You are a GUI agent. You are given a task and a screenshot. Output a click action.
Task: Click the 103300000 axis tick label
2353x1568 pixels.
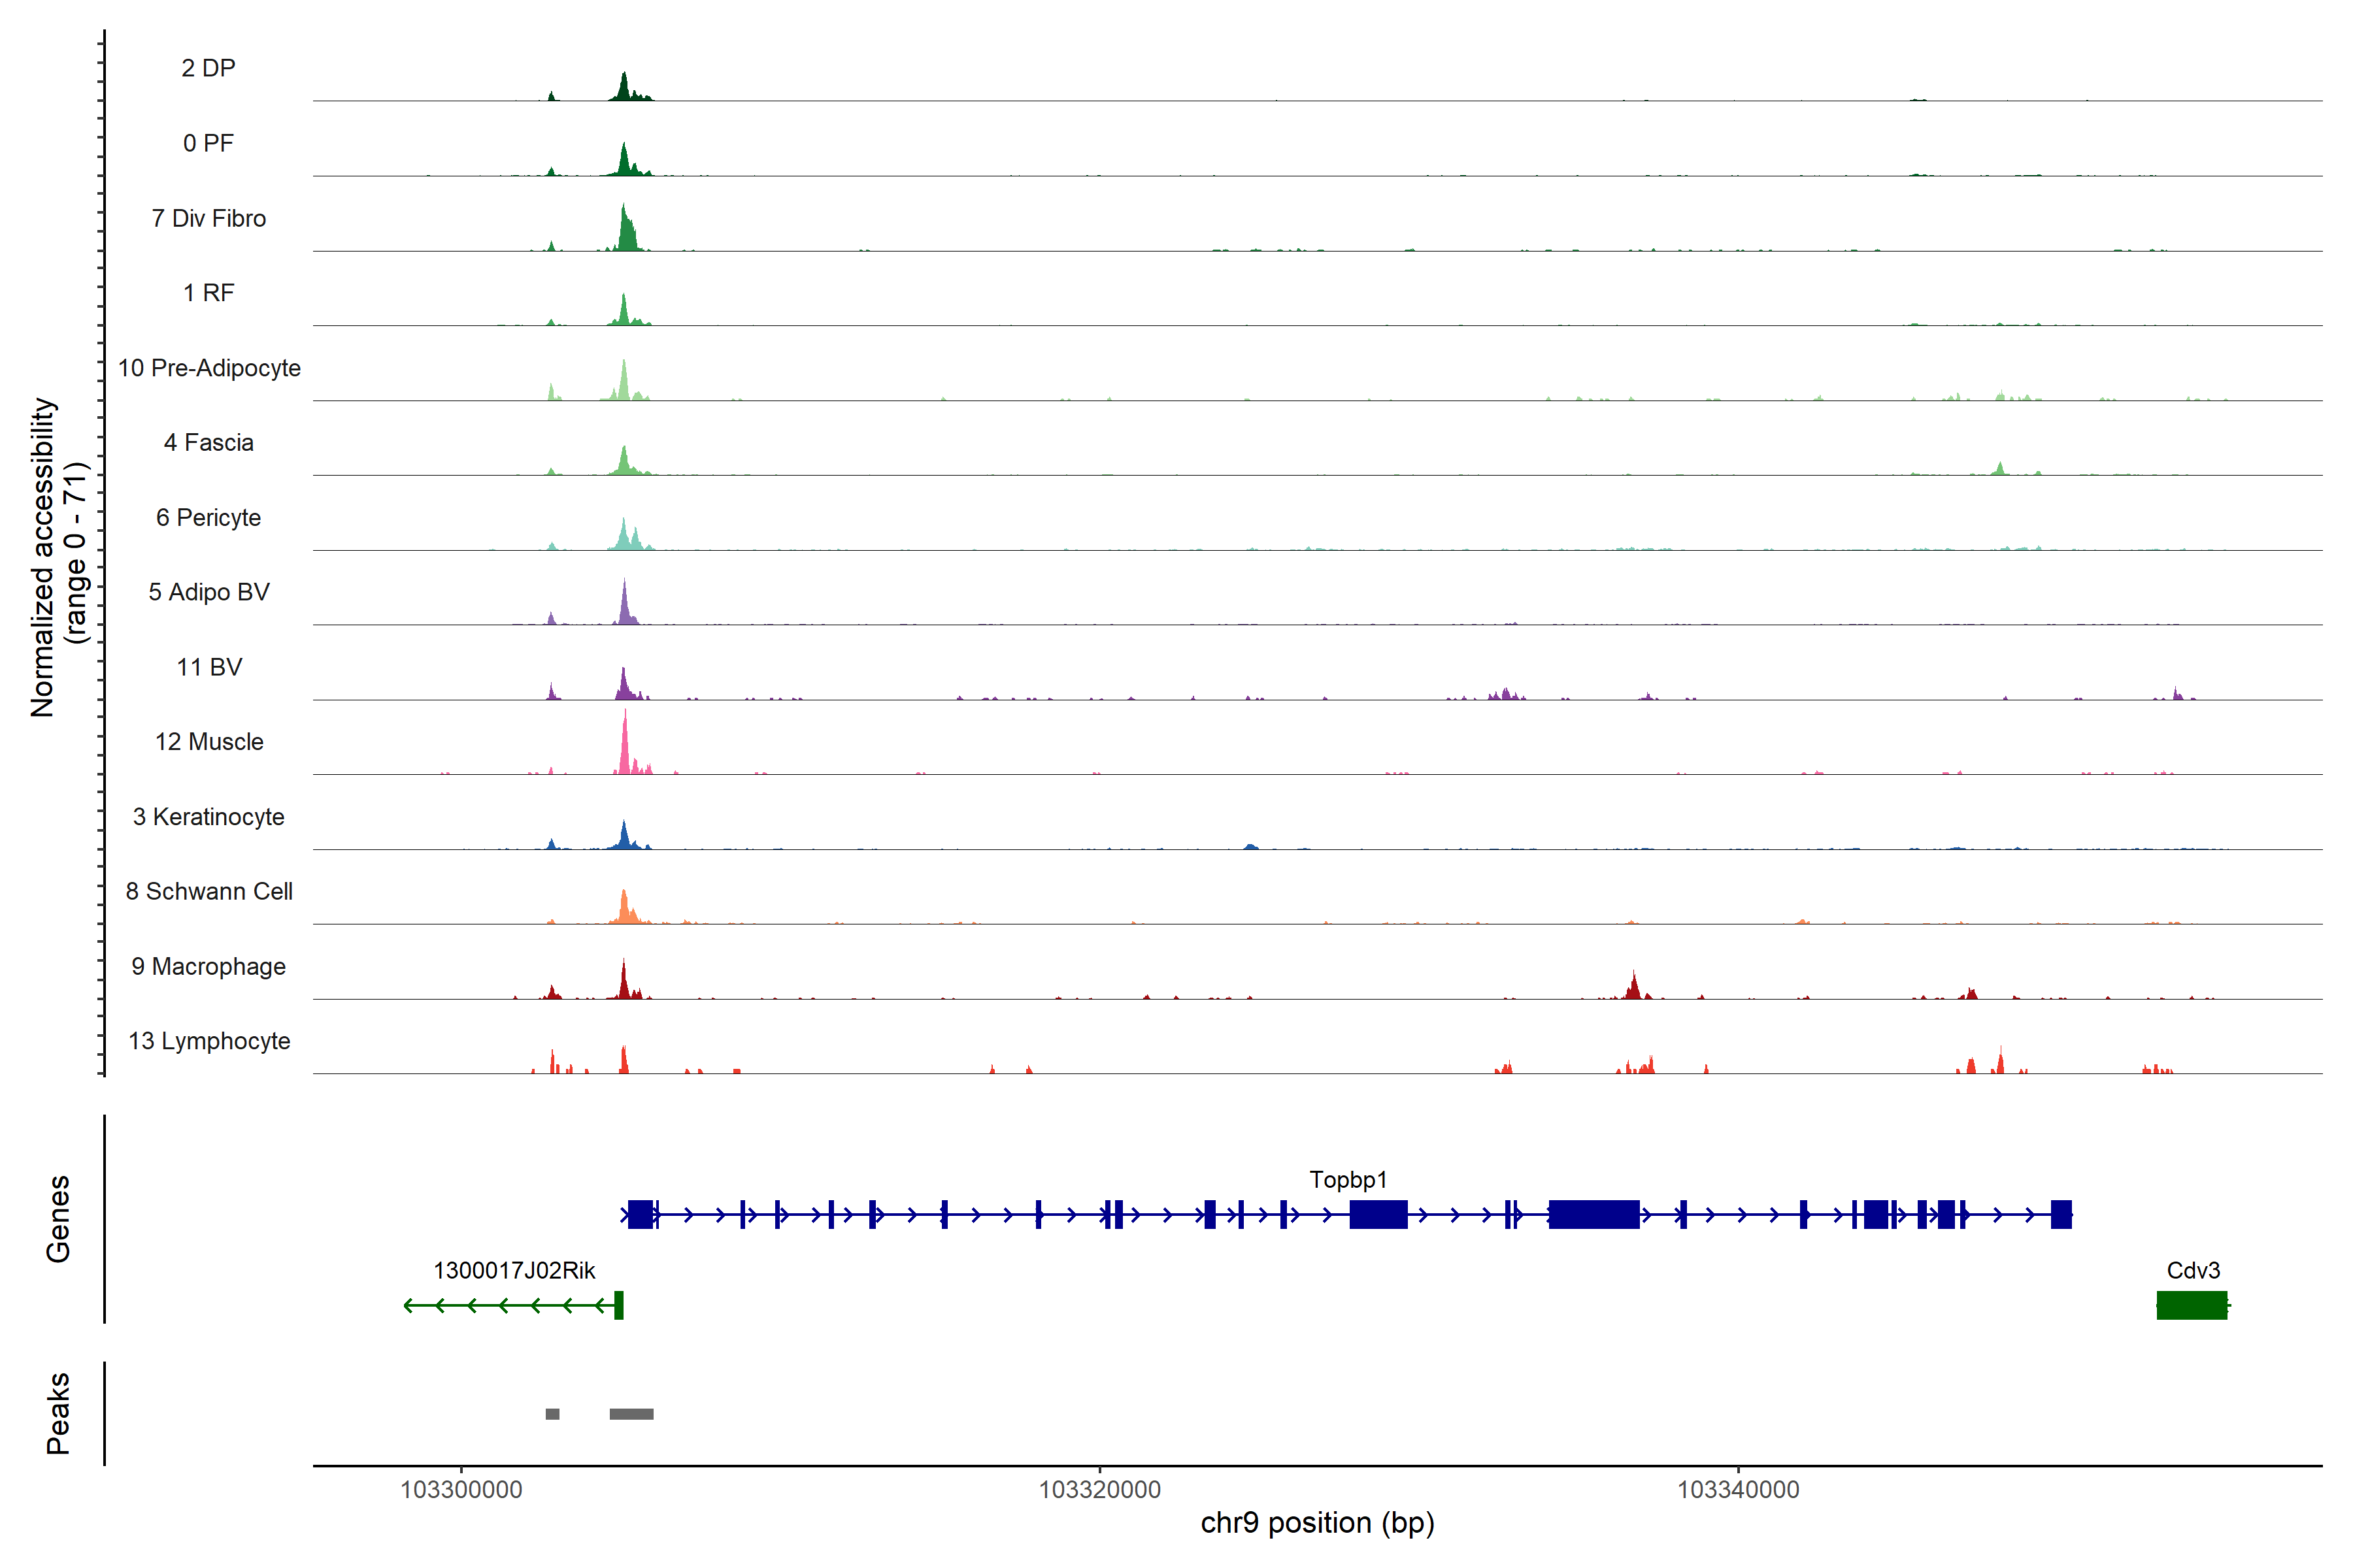[x=461, y=1489]
